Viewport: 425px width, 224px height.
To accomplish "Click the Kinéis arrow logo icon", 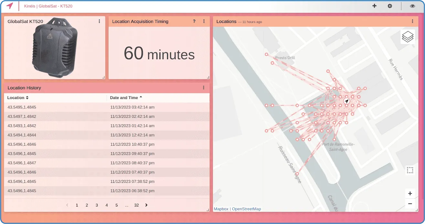I will 10,6.
